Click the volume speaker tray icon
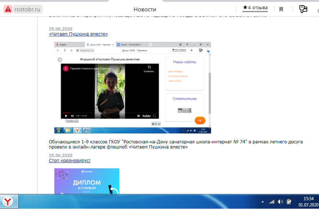The width and height of the screenshot is (319, 209). 280,202
